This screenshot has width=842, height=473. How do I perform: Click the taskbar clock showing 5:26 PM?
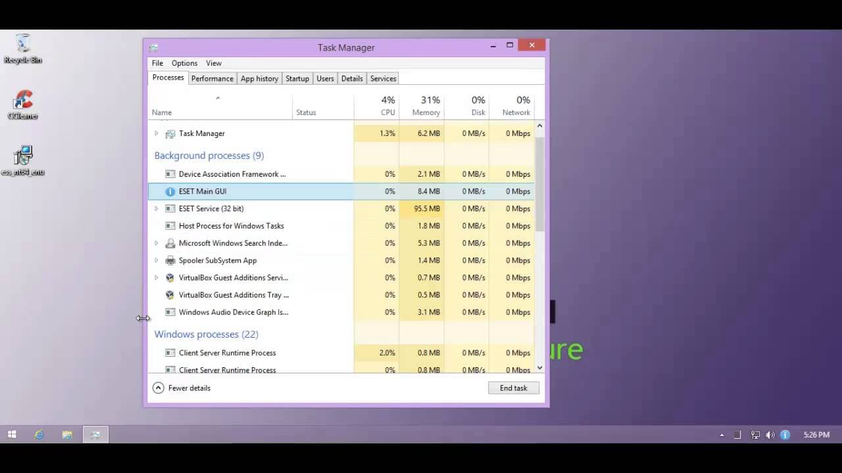pyautogui.click(x=816, y=435)
